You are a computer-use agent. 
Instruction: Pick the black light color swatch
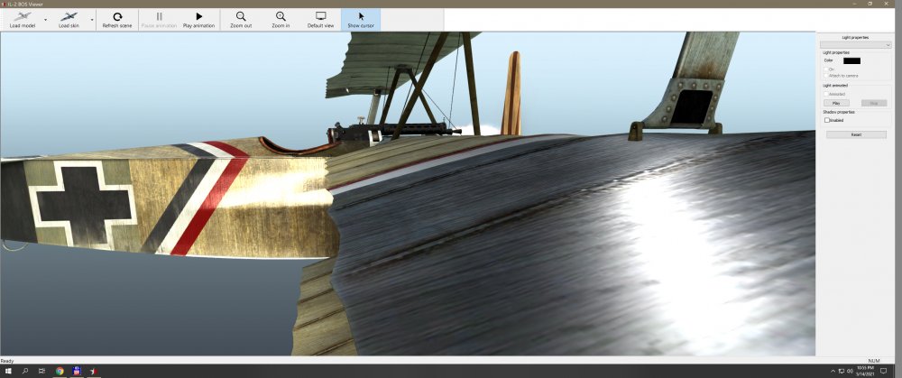click(x=851, y=60)
